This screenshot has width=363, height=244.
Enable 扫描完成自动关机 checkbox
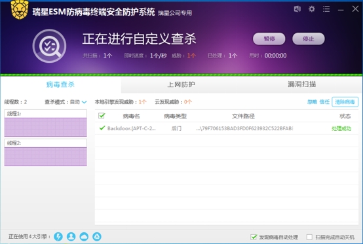[309, 237]
